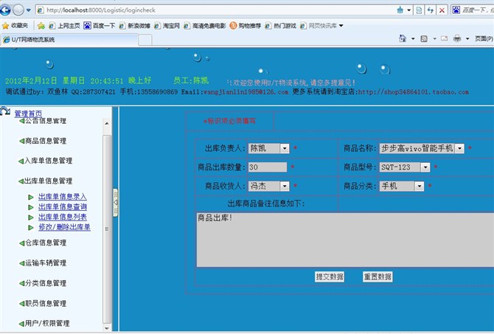Open the 出库单信息录入 link
494x334 pixels.
[63, 197]
